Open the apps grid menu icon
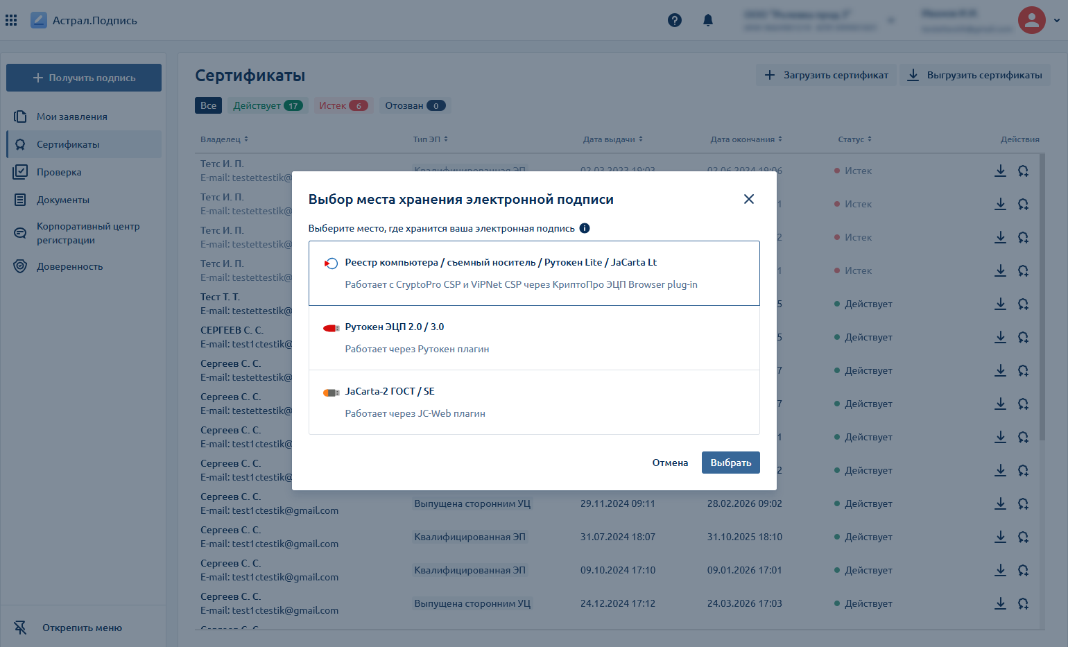This screenshot has width=1068, height=647. (x=11, y=20)
